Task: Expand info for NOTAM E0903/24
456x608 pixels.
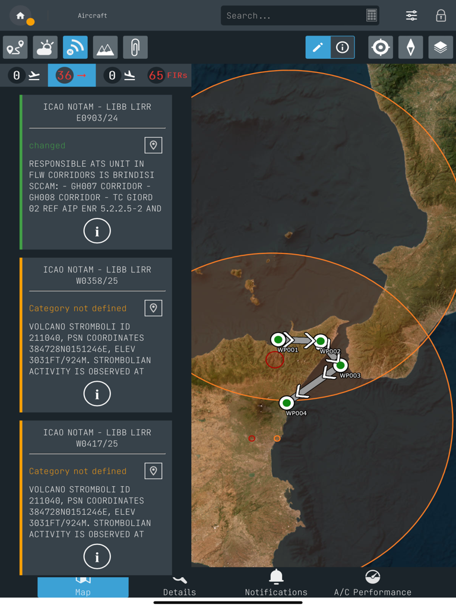Action: click(x=97, y=231)
